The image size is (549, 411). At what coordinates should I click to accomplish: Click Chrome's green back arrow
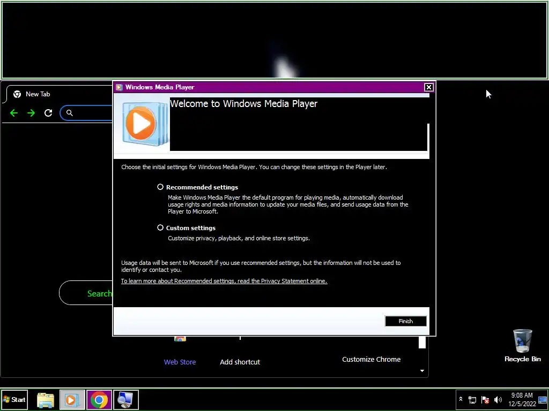(x=13, y=113)
